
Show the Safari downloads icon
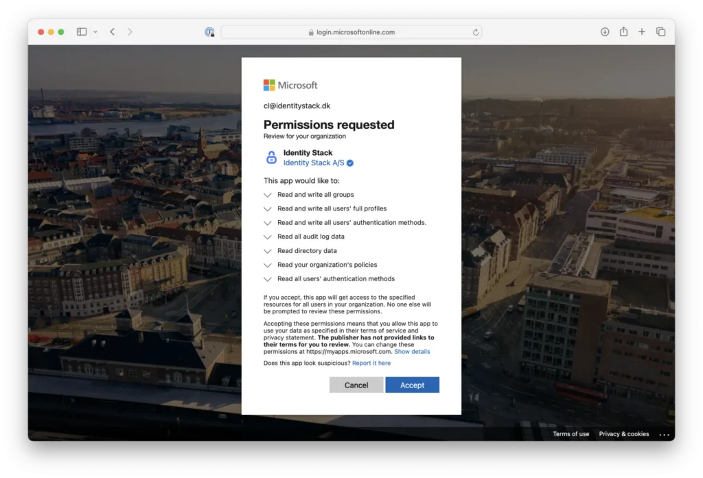point(605,32)
